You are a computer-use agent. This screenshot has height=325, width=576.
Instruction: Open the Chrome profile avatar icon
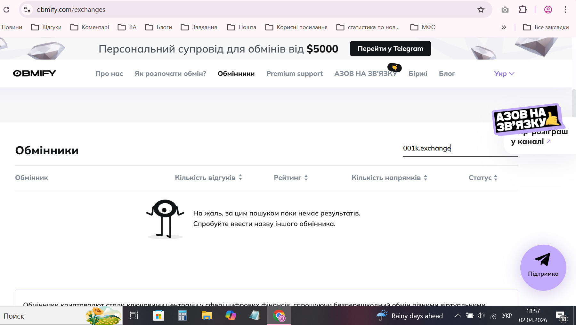pyautogui.click(x=548, y=10)
